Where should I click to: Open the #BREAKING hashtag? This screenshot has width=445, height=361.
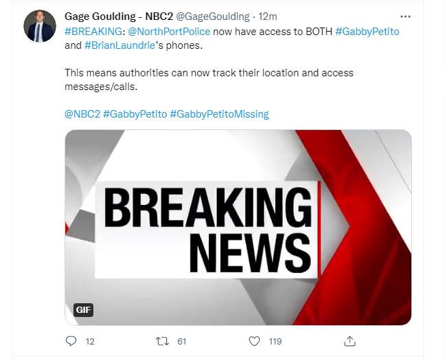point(93,31)
